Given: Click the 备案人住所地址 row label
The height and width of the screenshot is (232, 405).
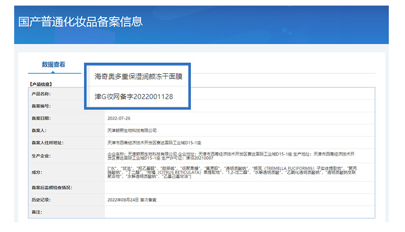Looking at the screenshot, I should point(48,143).
